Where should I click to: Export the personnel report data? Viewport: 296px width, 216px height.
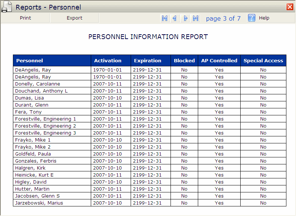coord(74,18)
